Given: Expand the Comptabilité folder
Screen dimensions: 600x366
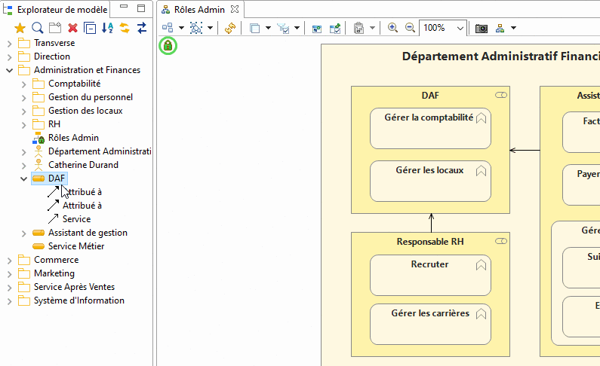Looking at the screenshot, I should point(23,84).
